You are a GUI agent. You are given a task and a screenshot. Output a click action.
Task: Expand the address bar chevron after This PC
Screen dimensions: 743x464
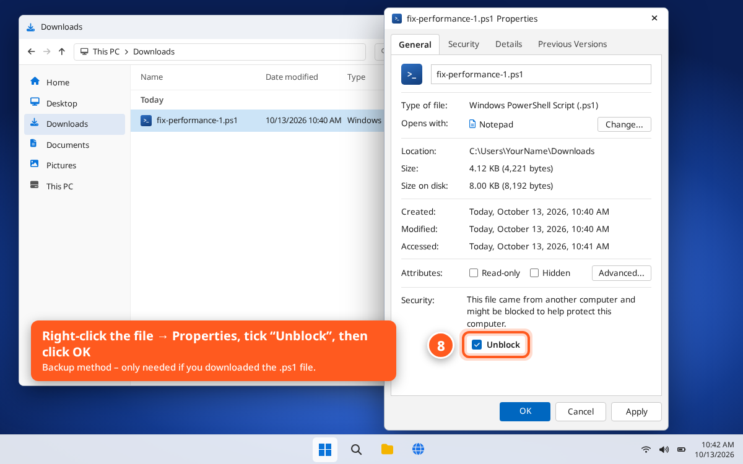click(126, 51)
